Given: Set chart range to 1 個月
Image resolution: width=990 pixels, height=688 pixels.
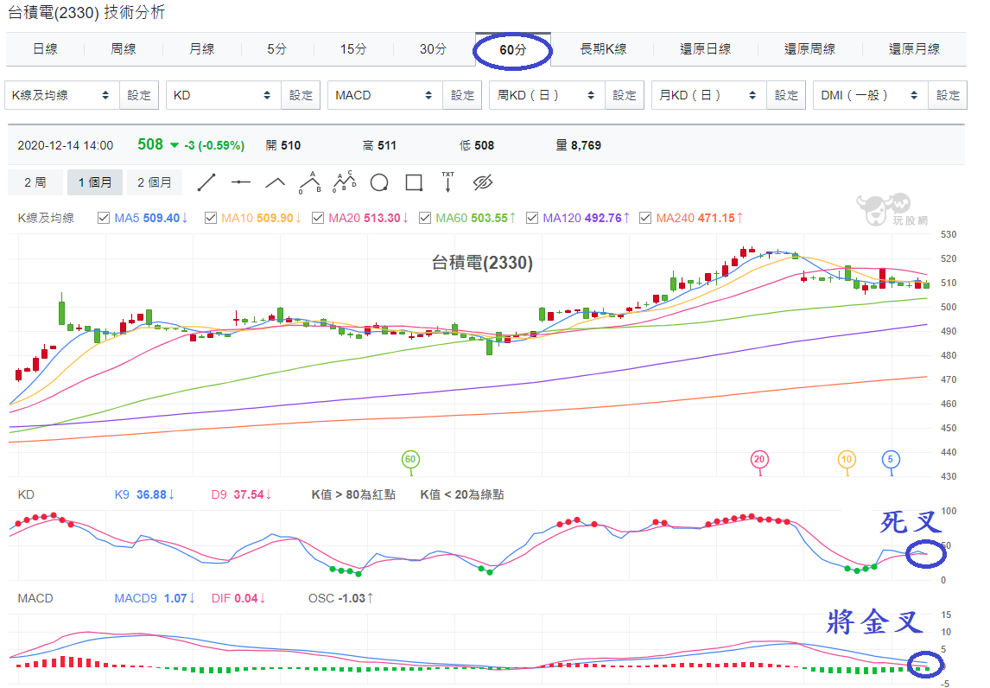Looking at the screenshot, I should [95, 182].
